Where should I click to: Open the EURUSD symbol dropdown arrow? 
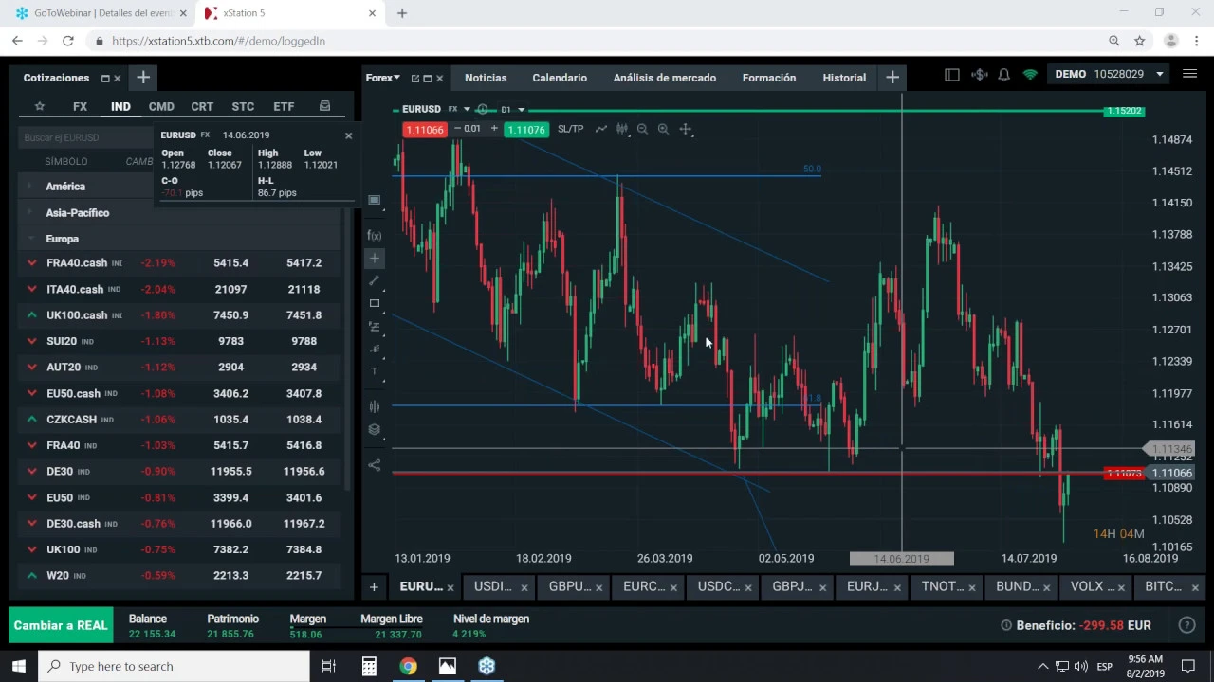coord(466,109)
